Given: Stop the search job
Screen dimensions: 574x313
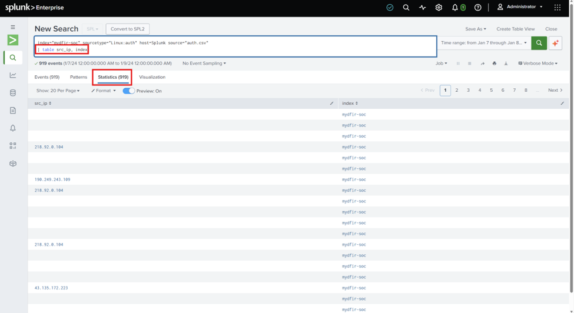Looking at the screenshot, I should pos(469,64).
